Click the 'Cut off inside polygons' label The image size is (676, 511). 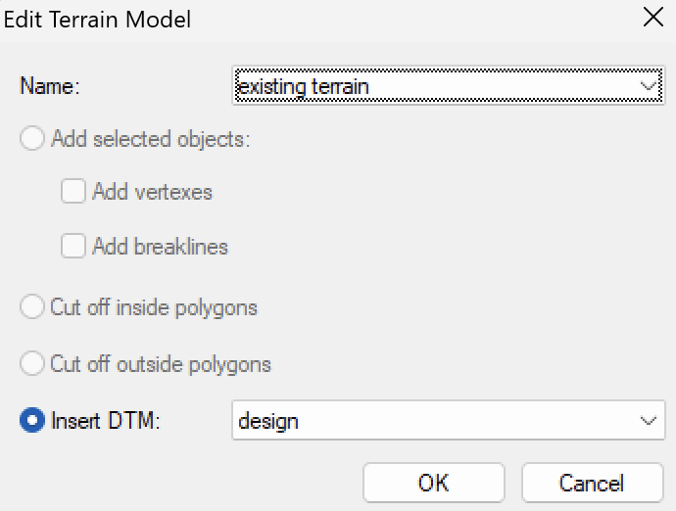coord(154,307)
